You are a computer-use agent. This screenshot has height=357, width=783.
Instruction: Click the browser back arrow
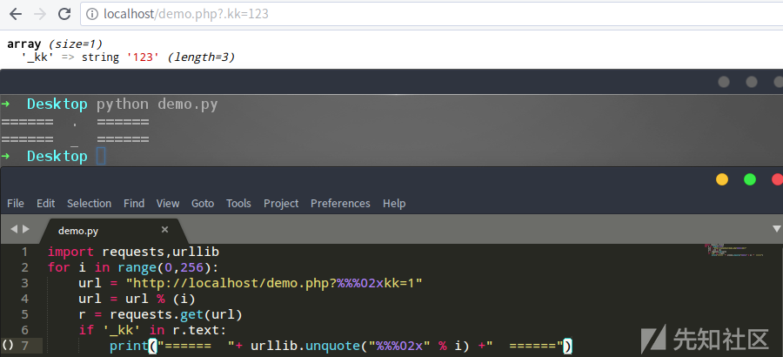pyautogui.click(x=15, y=15)
